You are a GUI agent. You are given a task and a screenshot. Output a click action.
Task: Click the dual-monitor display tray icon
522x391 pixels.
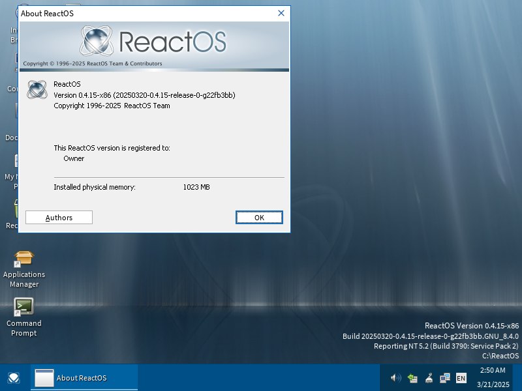[x=445, y=378]
